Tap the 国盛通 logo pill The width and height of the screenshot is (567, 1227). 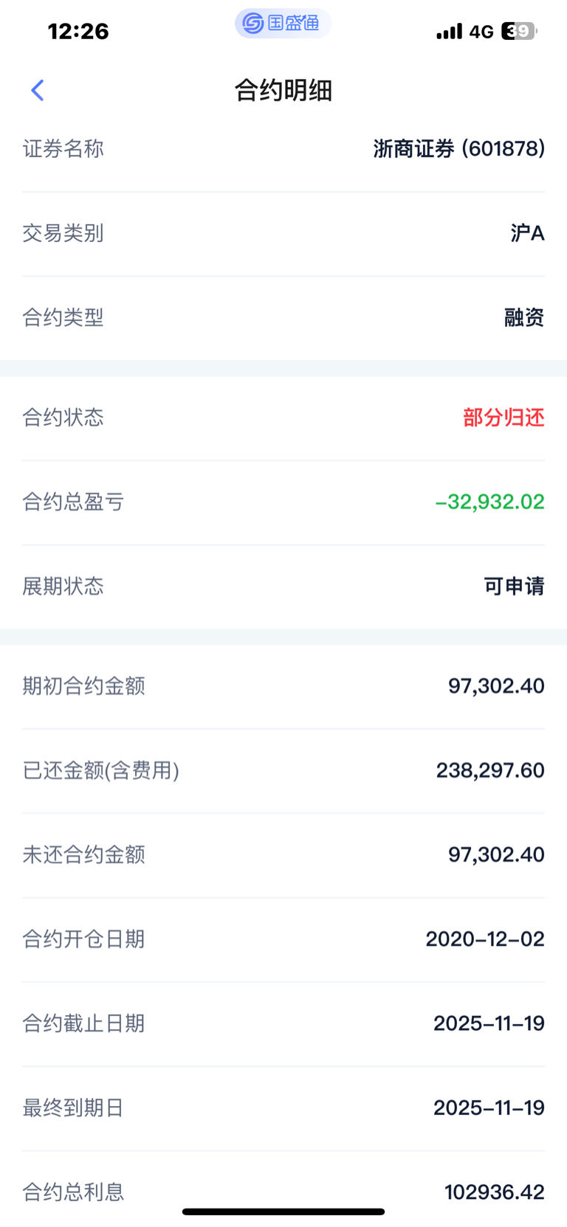pyautogui.click(x=283, y=24)
